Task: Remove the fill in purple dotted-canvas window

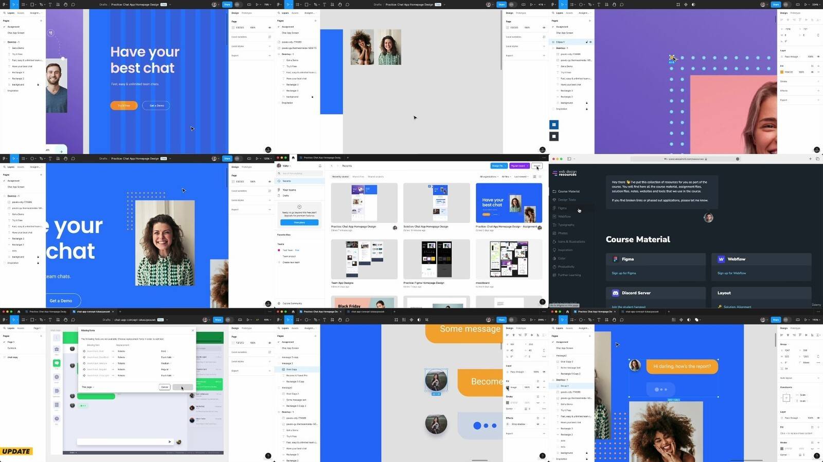Action: click(x=818, y=72)
